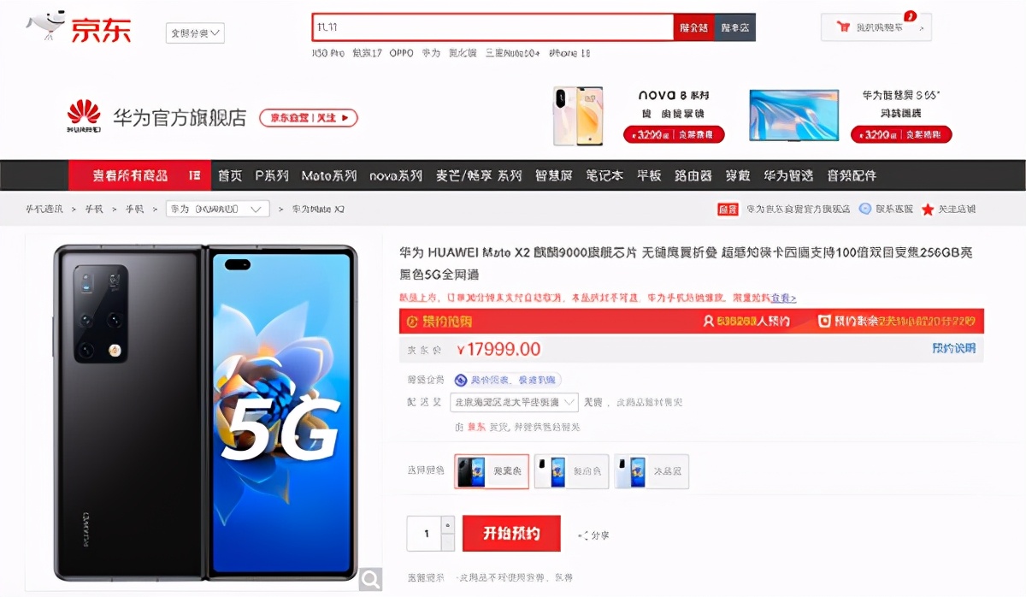Click the red start reservation button
The image size is (1026, 597).
[x=511, y=534]
